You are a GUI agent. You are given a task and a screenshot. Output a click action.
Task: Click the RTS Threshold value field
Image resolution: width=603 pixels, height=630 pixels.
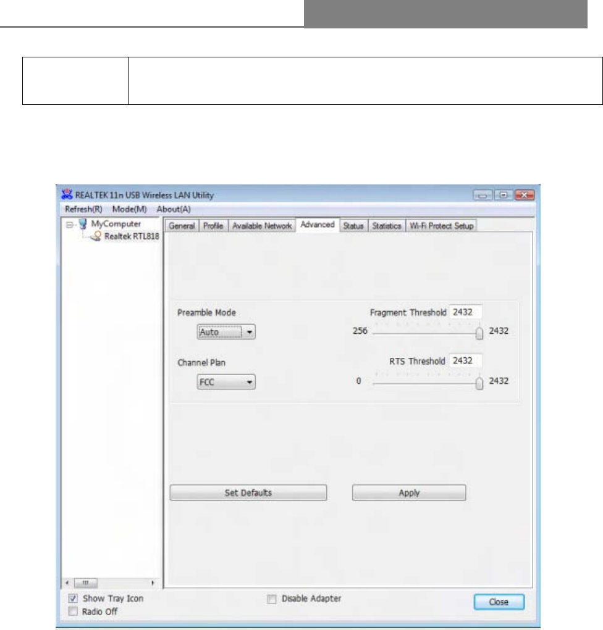pos(465,360)
